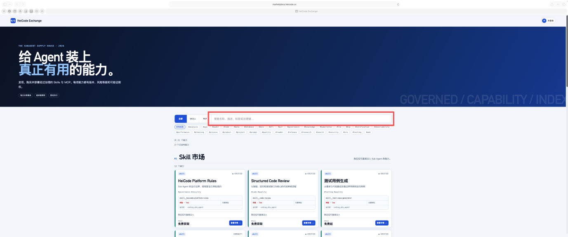This screenshot has width=568, height=237.
Task: Select the 所有标签 tag chip
Action: tap(180, 127)
